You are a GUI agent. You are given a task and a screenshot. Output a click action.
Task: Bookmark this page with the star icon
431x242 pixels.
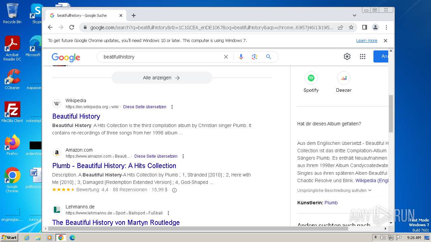[x=351, y=27]
